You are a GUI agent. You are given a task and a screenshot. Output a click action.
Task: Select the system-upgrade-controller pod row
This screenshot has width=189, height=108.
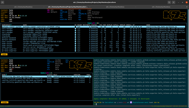click(93, 41)
